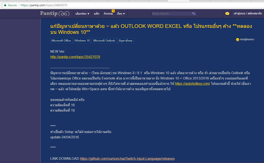Click the Pantip logo
The image size is (264, 163).
[x=55, y=14]
